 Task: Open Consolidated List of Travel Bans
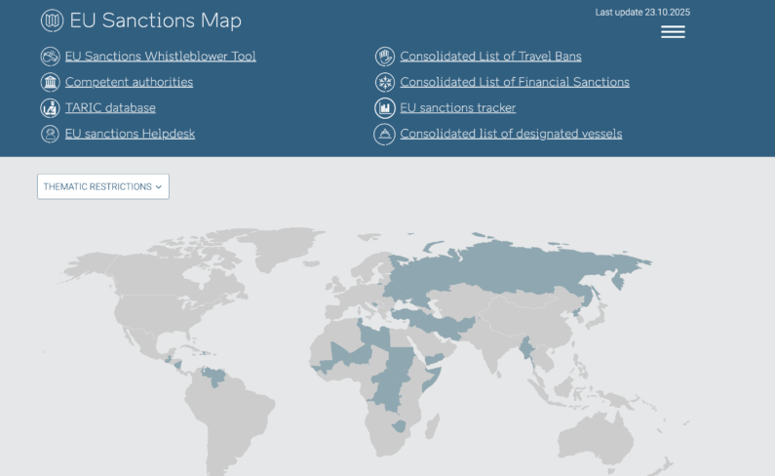490,56
